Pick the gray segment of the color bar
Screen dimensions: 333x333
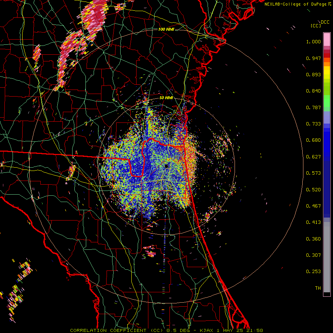pos(327,257)
